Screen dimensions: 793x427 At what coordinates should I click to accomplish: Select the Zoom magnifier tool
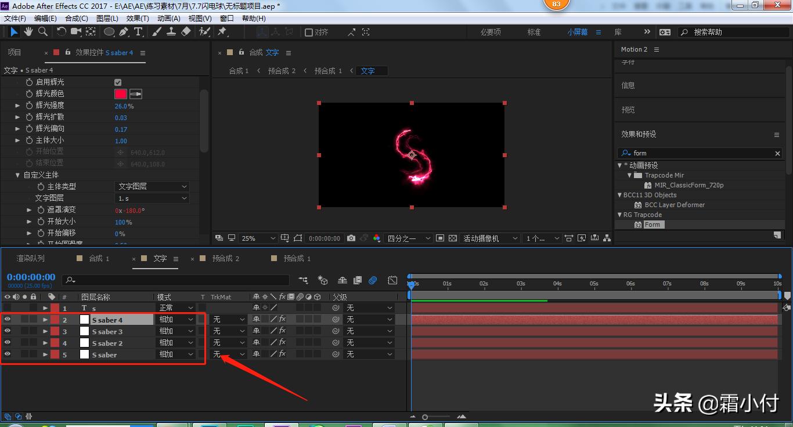(43, 32)
